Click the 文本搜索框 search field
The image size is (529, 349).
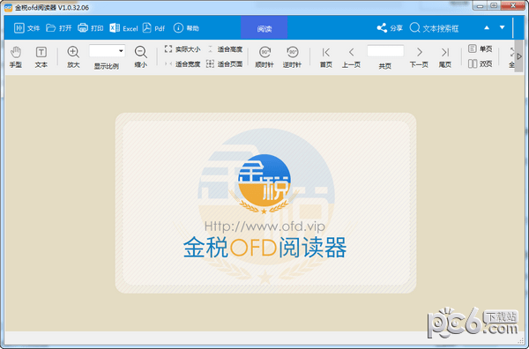434,28
